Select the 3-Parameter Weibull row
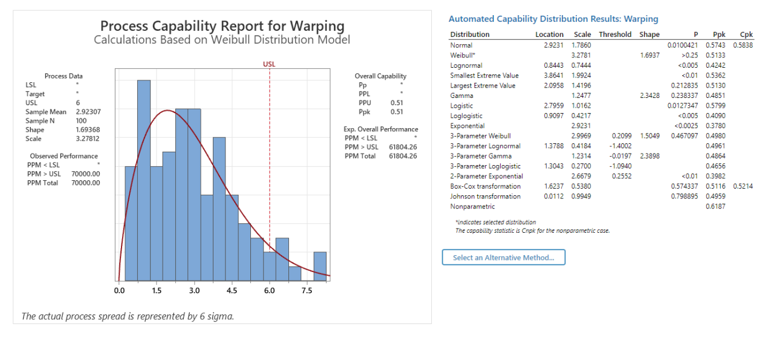 coord(480,136)
